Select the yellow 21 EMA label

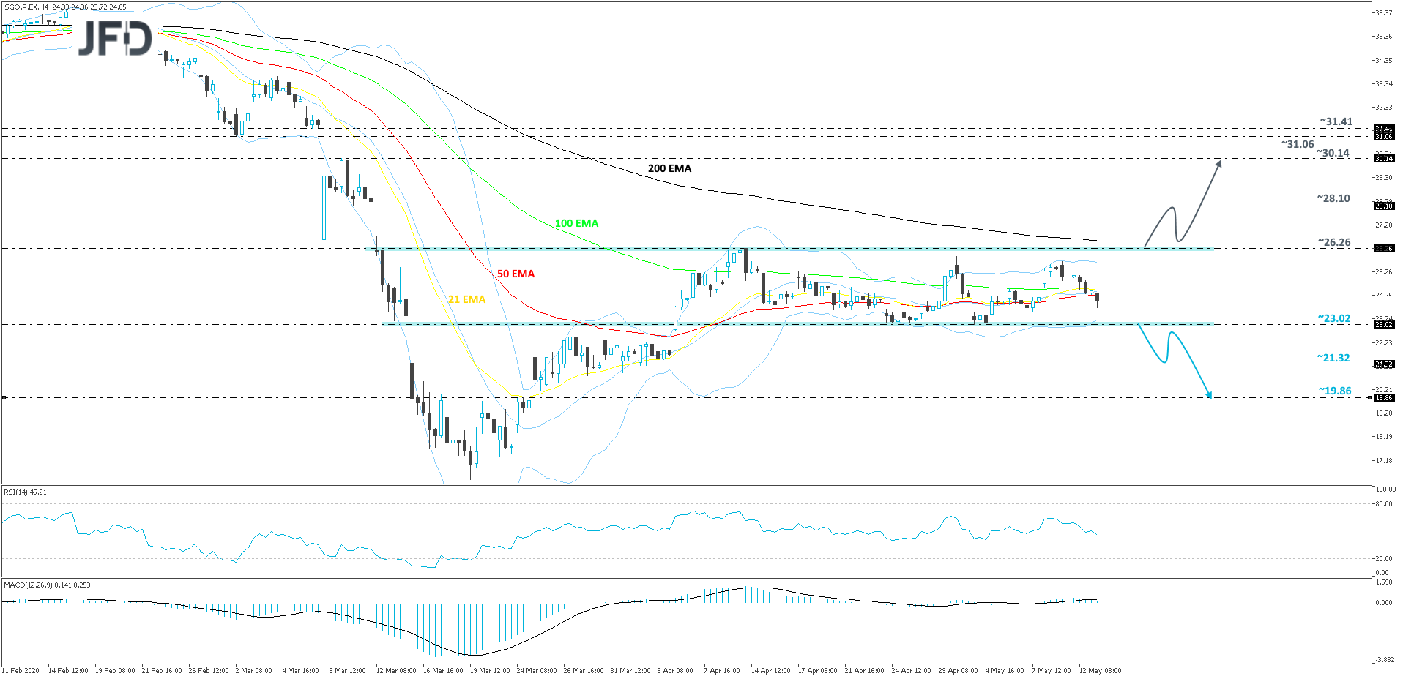tap(466, 299)
